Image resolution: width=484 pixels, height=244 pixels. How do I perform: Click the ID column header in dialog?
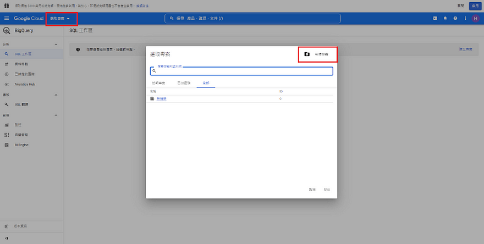click(x=281, y=92)
